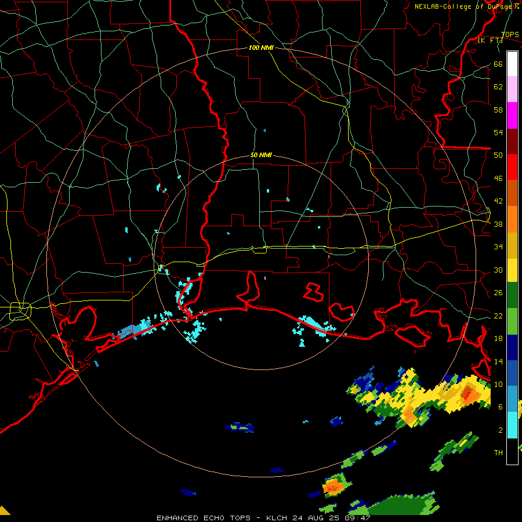Click the 38 legend value

[x=498, y=224]
